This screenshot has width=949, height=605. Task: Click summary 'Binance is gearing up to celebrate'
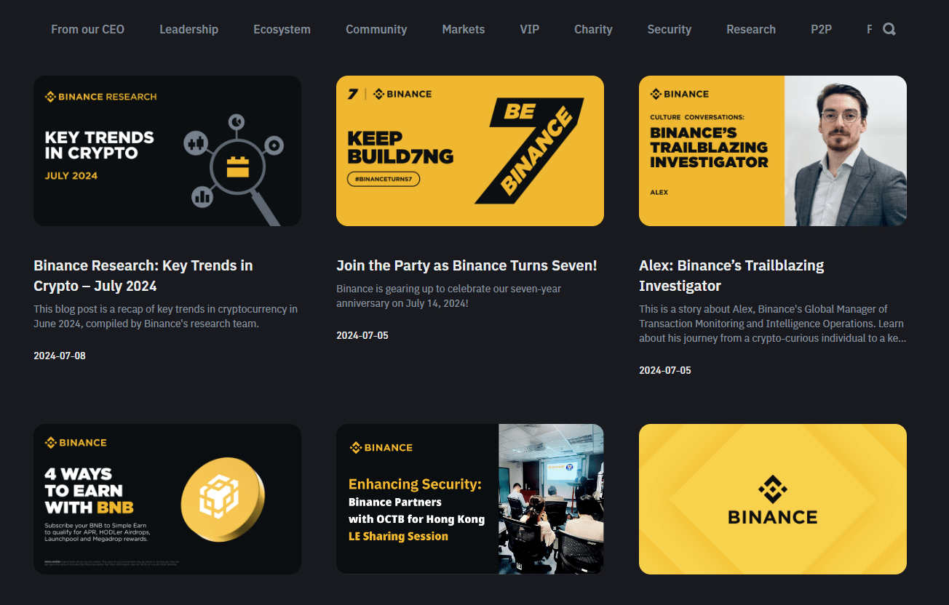[x=448, y=296]
